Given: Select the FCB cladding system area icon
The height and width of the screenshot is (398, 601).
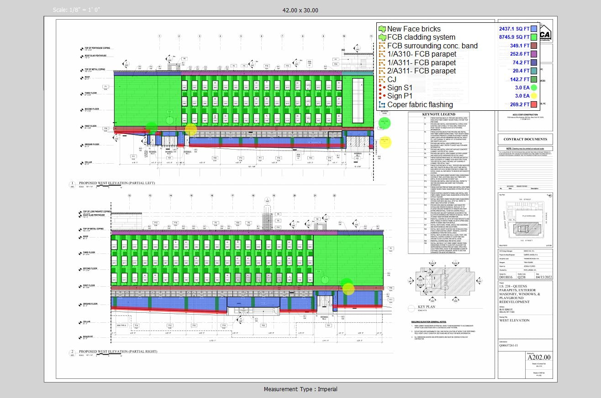Looking at the screenshot, I should point(382,37).
